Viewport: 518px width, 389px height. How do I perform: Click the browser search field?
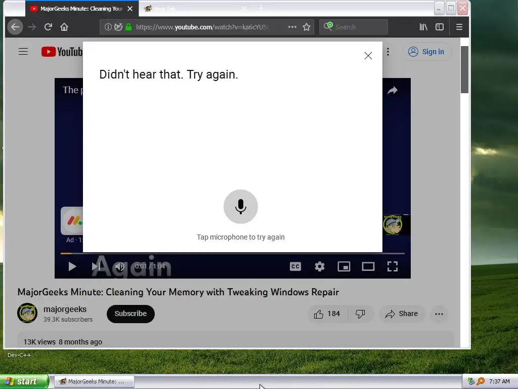coord(354,27)
